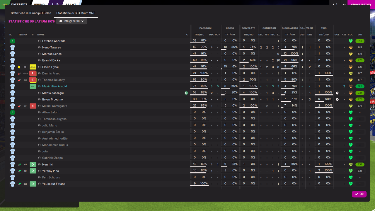Open Maximilian Arnold's player profile
Screen dimensions: 375x211
54,86
